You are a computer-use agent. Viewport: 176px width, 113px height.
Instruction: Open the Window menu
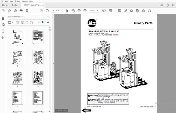point(24,1)
